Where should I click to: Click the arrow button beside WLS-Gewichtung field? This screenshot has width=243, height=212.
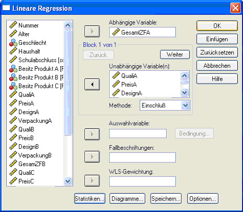(92, 180)
